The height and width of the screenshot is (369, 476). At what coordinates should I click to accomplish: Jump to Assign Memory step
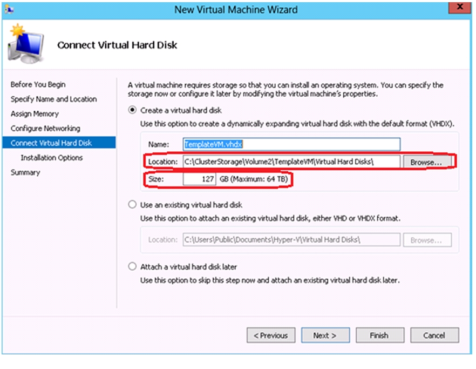point(35,113)
